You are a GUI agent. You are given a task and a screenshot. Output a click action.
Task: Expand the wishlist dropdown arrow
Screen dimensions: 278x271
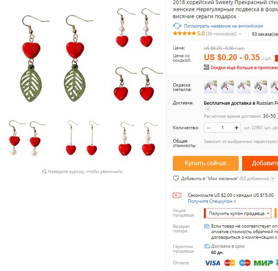[273, 179]
